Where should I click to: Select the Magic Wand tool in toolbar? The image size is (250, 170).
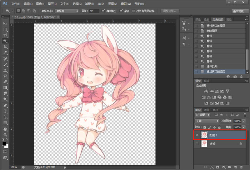[x=5, y=41]
